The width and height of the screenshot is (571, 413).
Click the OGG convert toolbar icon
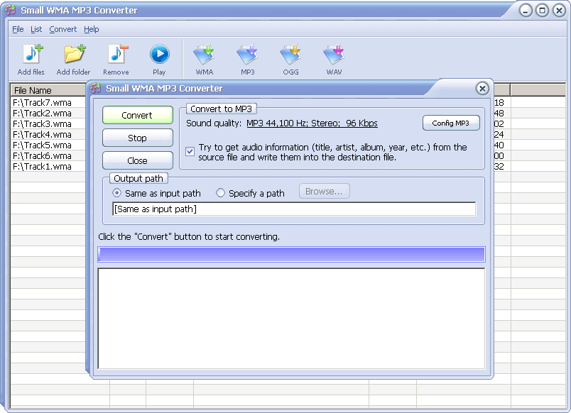point(291,60)
